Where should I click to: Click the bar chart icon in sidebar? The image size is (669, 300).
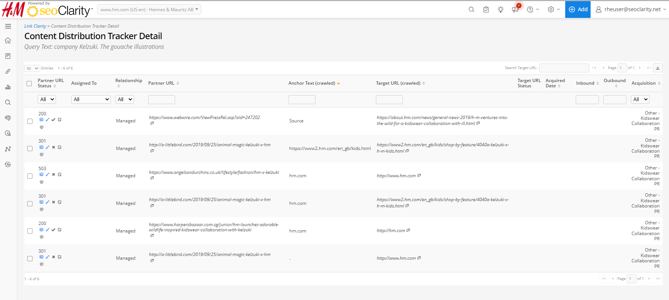tap(8, 87)
